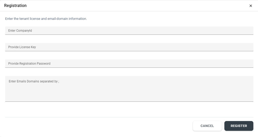Image resolution: width=258 pixels, height=137 pixels.
Task: Click the X icon in the dialog header
Action: click(251, 6)
